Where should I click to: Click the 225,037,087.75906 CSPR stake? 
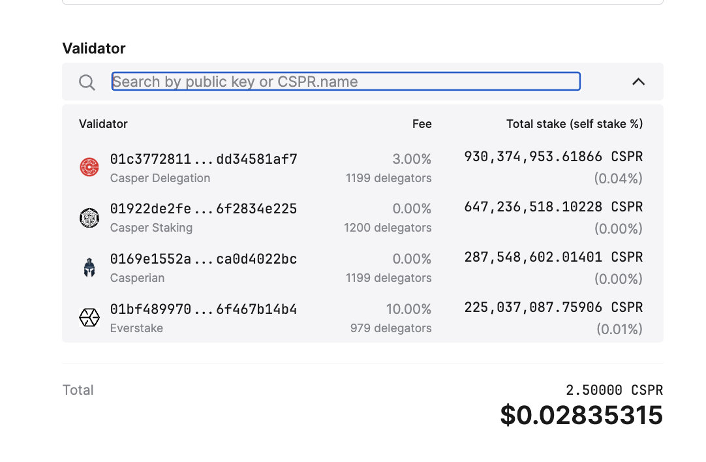click(x=553, y=307)
